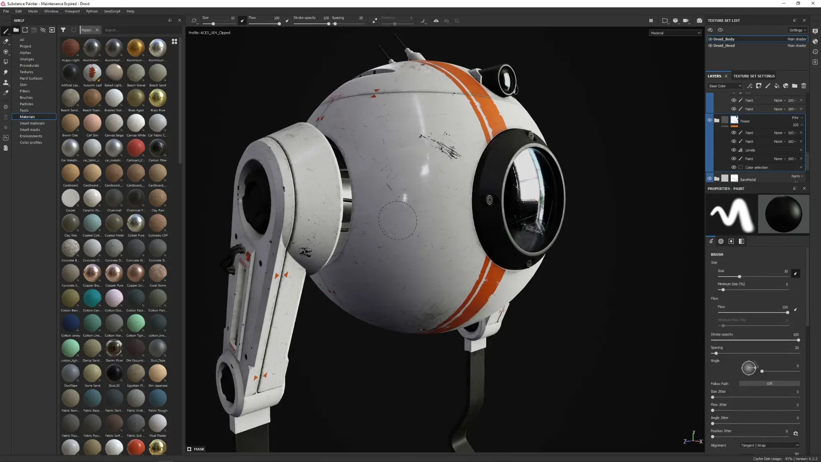Select the Material picker eyedropper tool
Image resolution: width=821 pixels, height=462 pixels.
[x=6, y=93]
